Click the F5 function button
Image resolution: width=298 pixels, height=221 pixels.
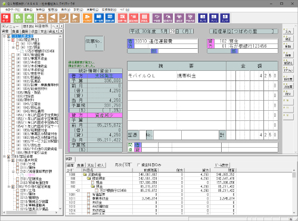click(288, 62)
